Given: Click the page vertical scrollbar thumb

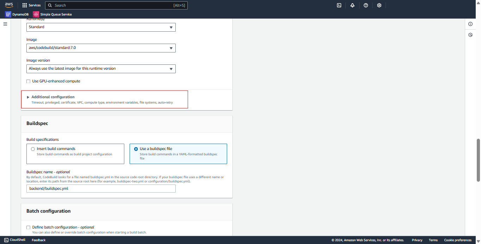Looking at the screenshot, I should coord(478,160).
